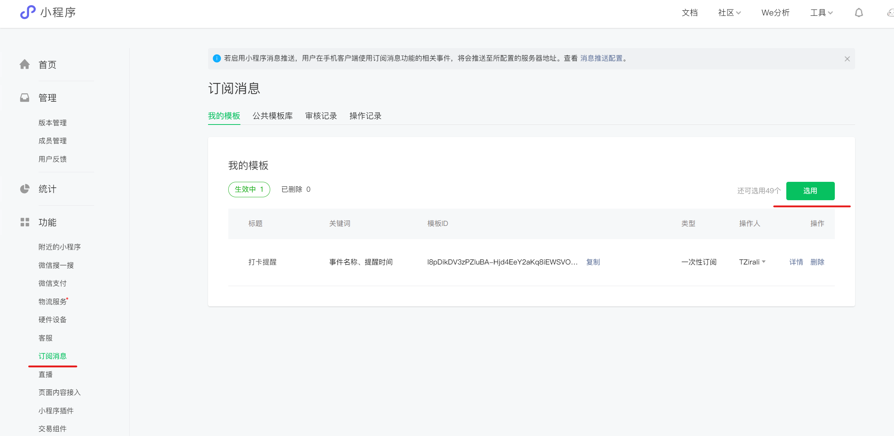Switch to the 公共模板库 tab
The width and height of the screenshot is (894, 436).
pyautogui.click(x=273, y=116)
